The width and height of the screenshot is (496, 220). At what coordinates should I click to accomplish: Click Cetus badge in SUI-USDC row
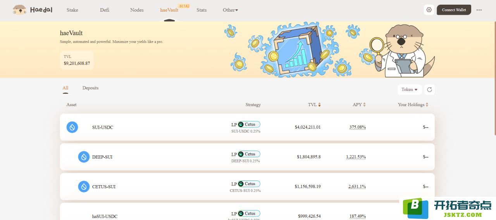[249, 124]
